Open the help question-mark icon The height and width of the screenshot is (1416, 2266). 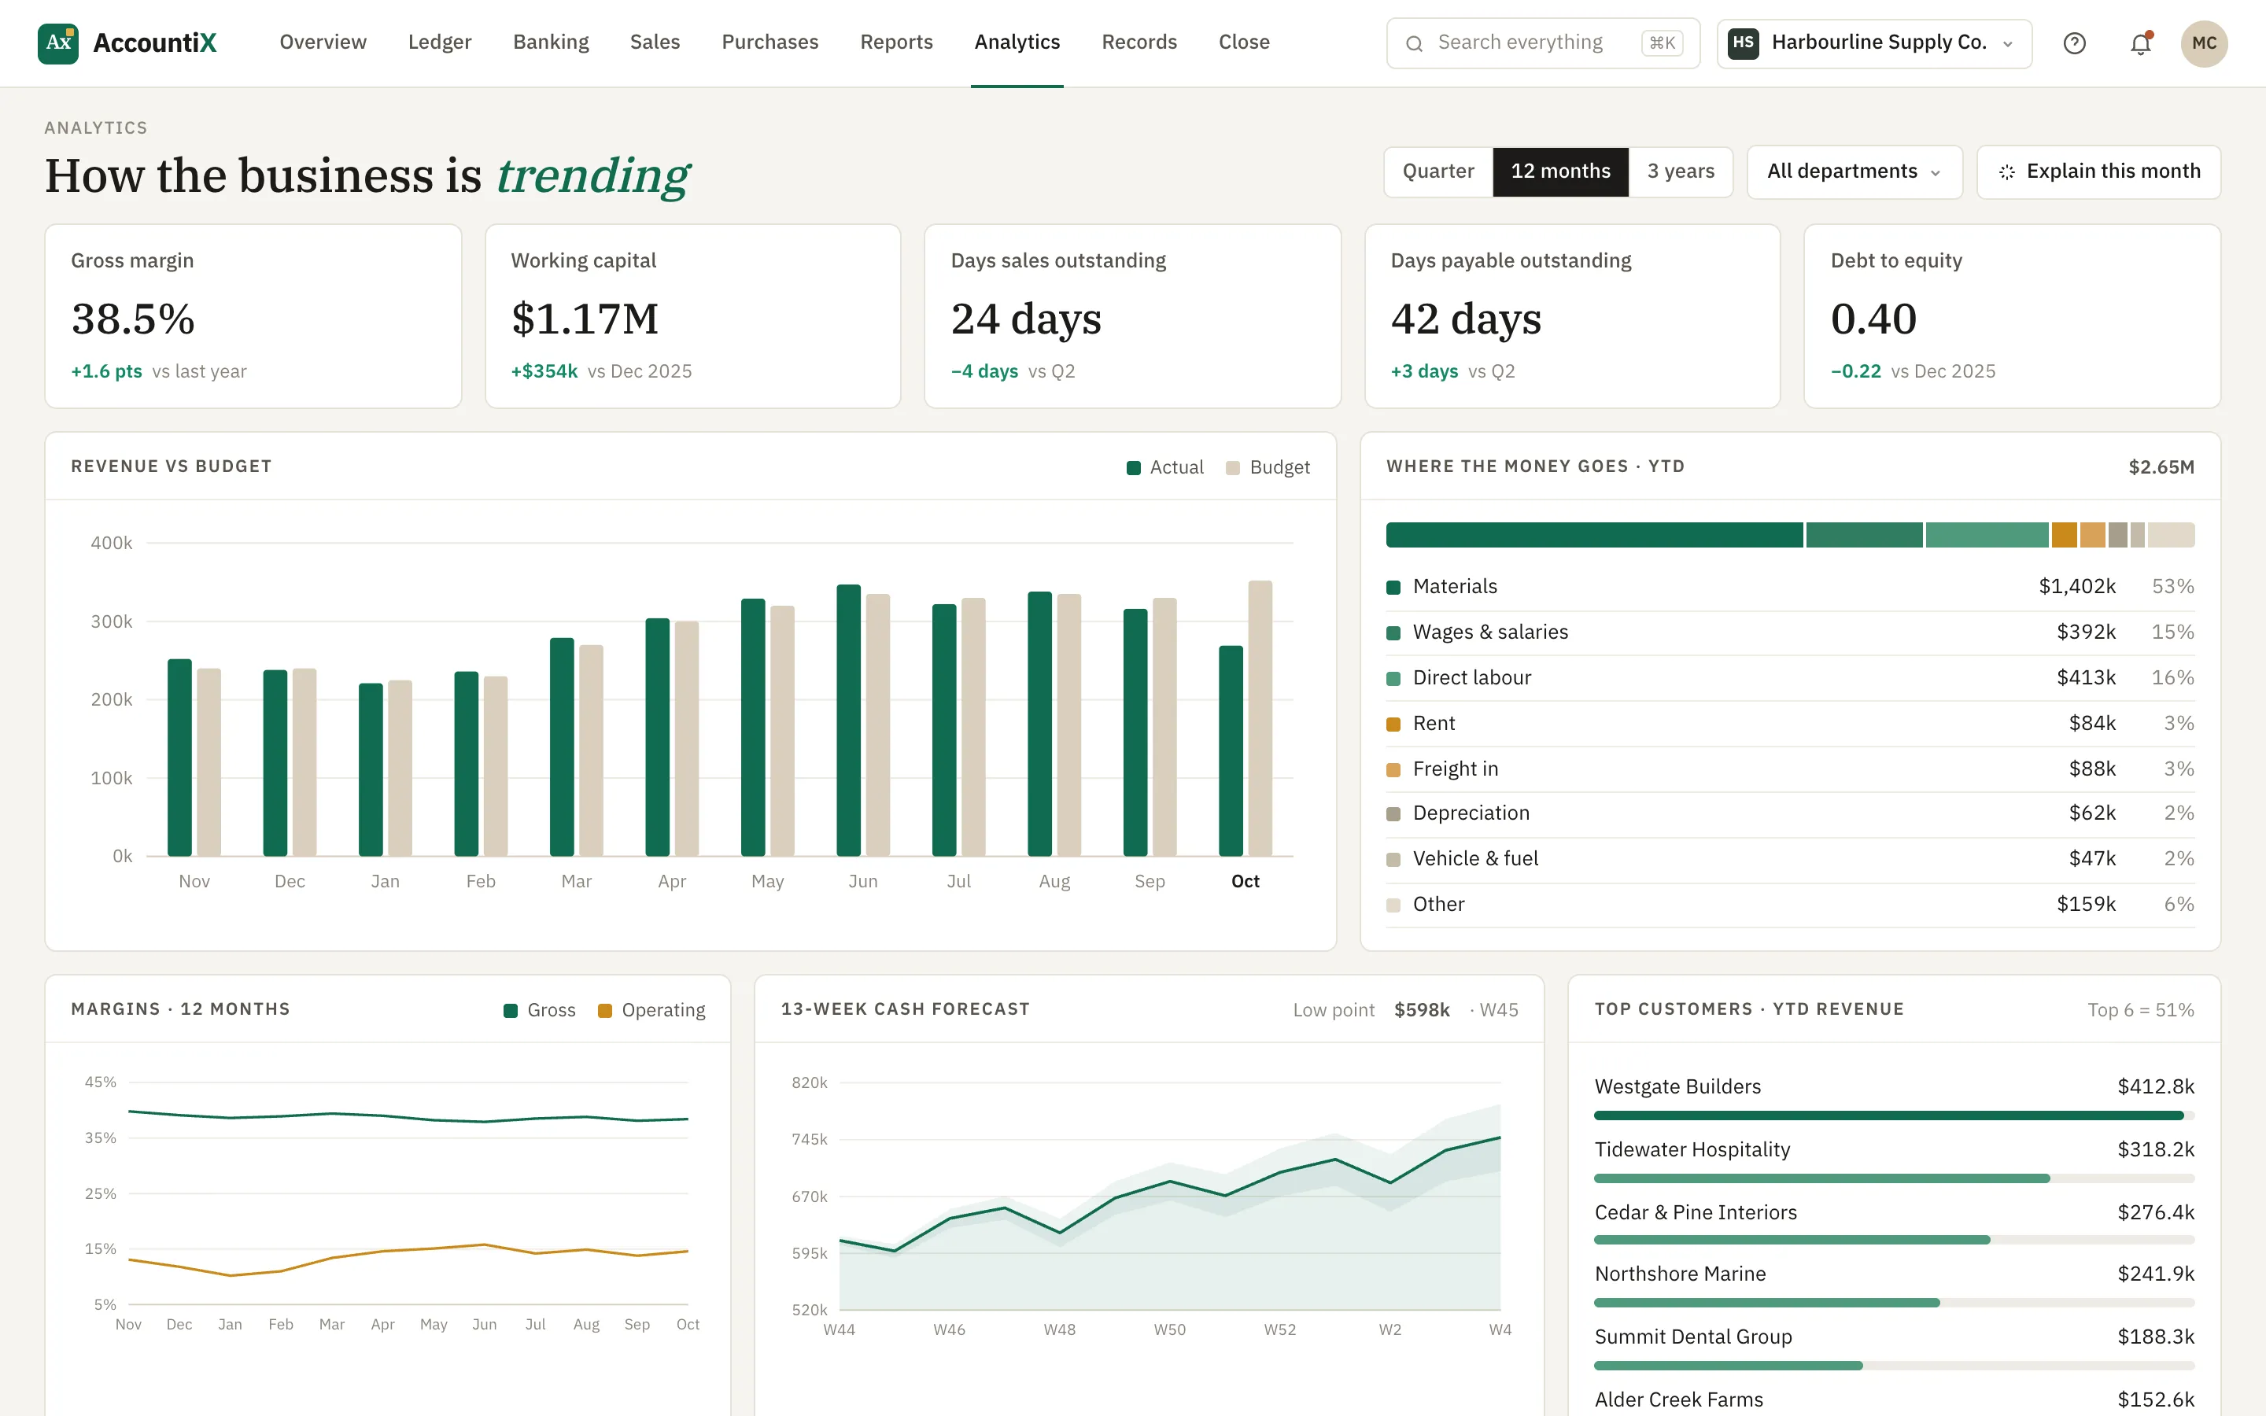click(x=2074, y=43)
